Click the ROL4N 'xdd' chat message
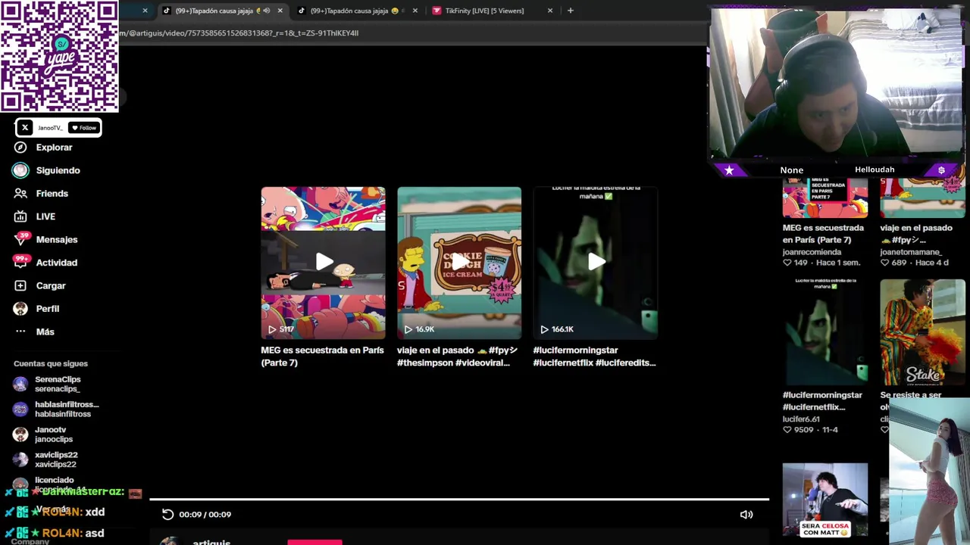The width and height of the screenshot is (970, 545). (58, 512)
